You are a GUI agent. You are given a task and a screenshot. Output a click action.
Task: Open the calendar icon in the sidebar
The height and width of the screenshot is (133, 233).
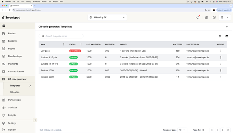[3, 26]
